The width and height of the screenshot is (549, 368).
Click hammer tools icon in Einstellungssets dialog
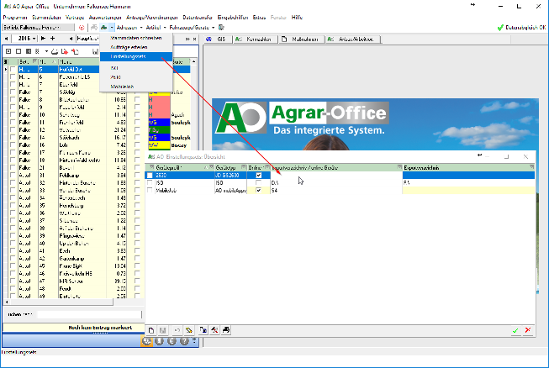point(214,330)
